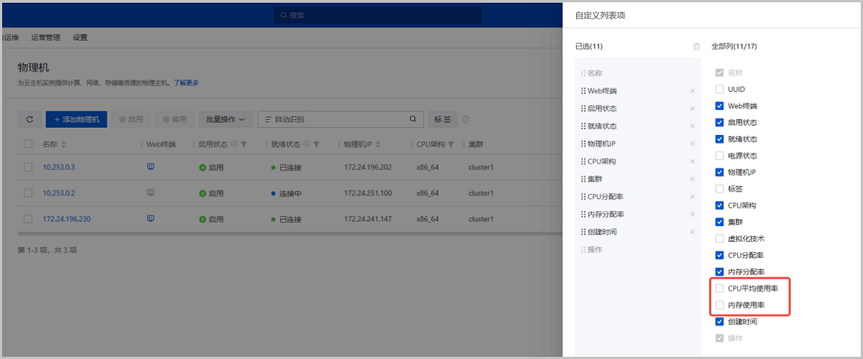Screen dimensions: 863x359
Task: Click the trash icon beside 已选(11)
Action: point(696,47)
